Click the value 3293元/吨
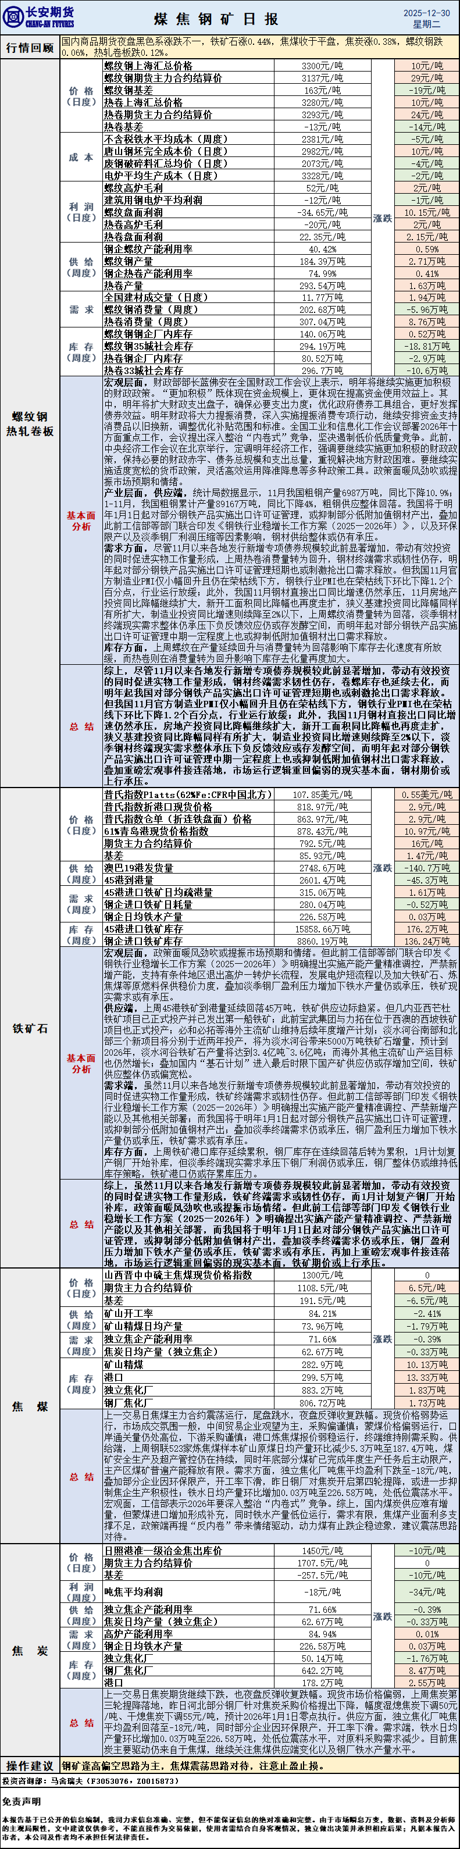The width and height of the screenshot is (460, 1849). (322, 115)
